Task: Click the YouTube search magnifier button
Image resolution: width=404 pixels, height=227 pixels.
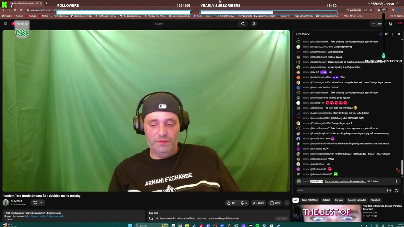Action: click(x=243, y=24)
